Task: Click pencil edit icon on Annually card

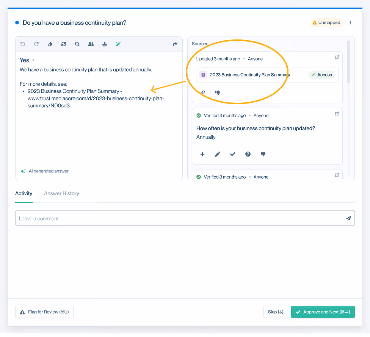Action: click(218, 154)
